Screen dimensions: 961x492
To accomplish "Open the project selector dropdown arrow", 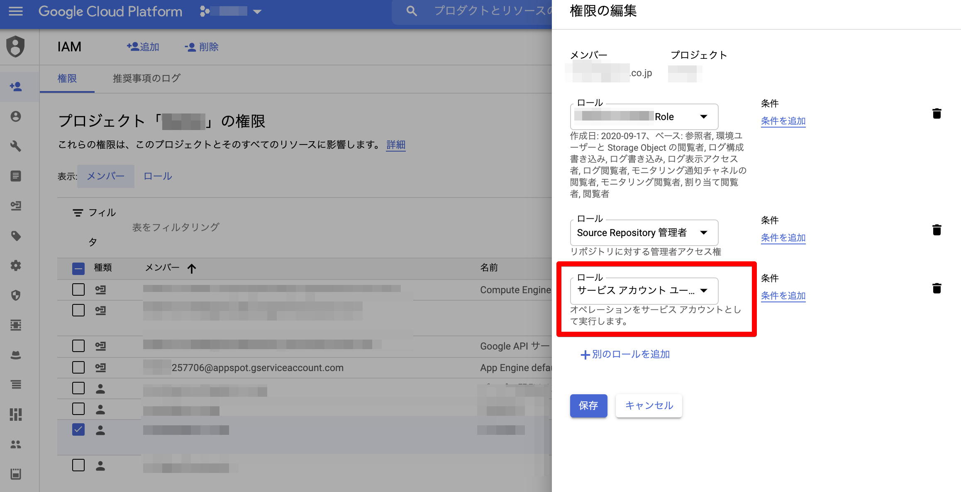I will pyautogui.click(x=257, y=12).
